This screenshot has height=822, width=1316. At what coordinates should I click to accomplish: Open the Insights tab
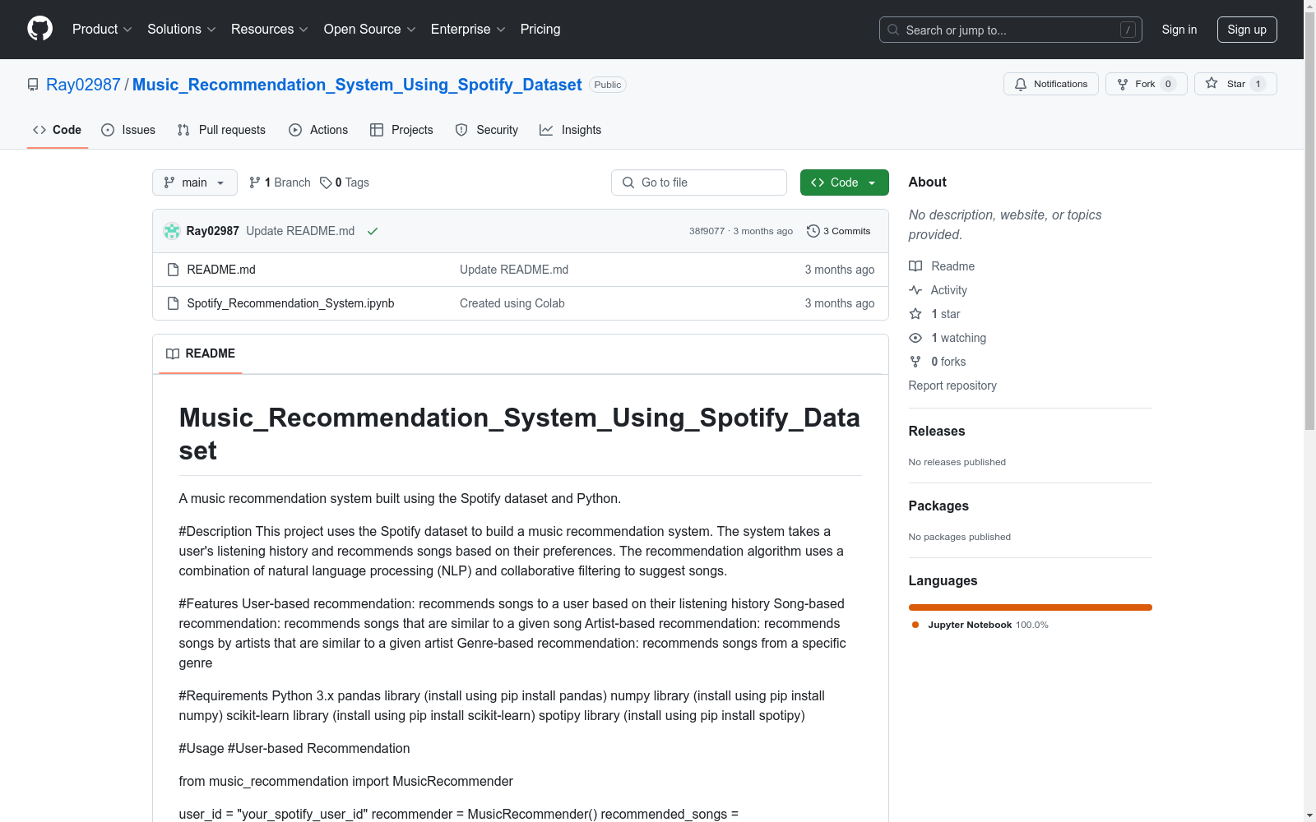point(571,130)
